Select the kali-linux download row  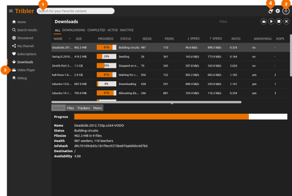(x=170, y=75)
